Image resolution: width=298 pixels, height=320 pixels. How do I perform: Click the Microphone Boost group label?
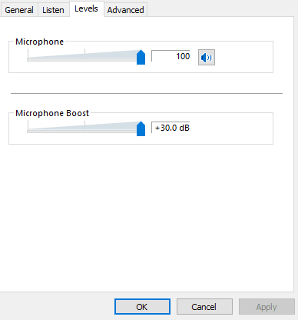click(x=52, y=113)
